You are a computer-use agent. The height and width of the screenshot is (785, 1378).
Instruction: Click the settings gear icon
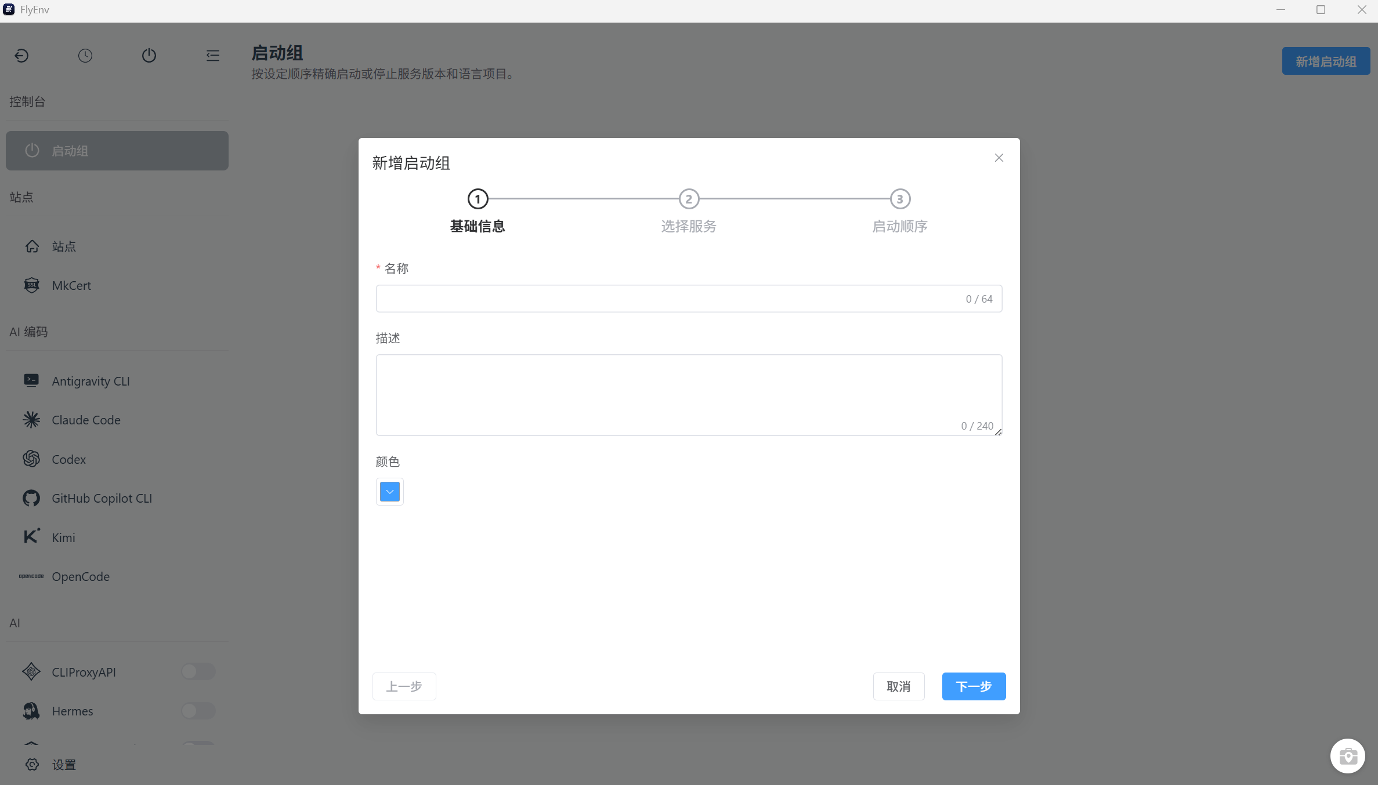[32, 765]
